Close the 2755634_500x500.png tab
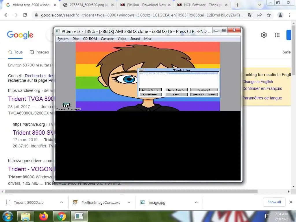 pos(112,5)
